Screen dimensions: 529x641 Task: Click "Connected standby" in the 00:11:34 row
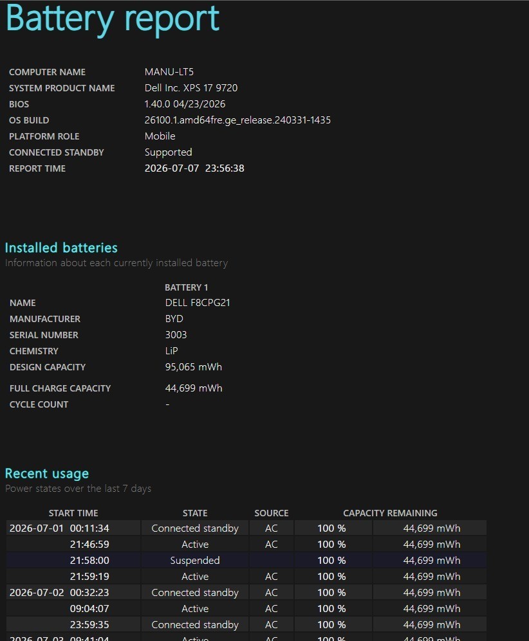[x=195, y=528]
